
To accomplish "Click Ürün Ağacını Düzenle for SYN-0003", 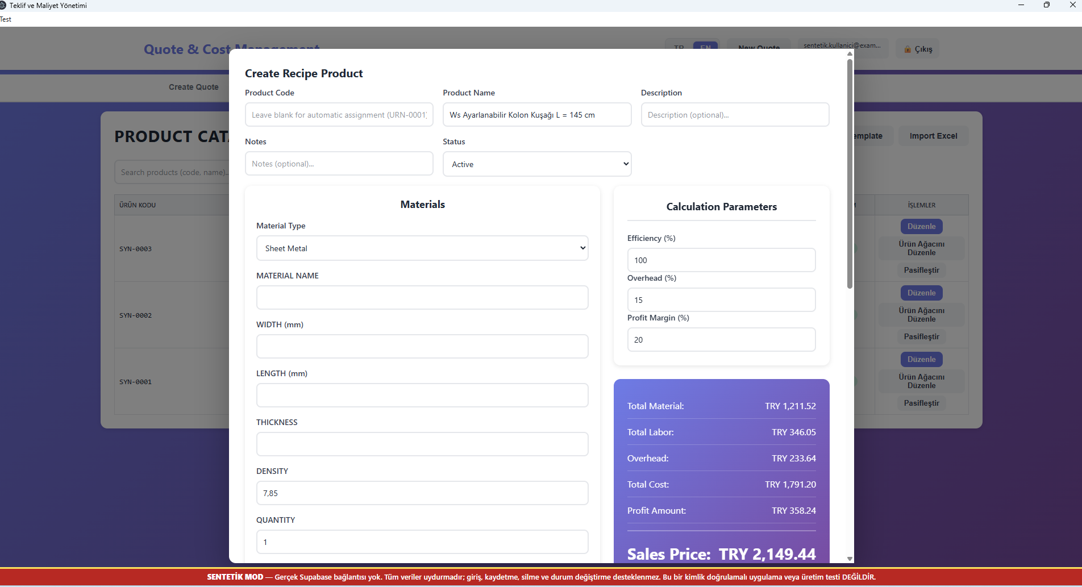I will click(x=921, y=248).
